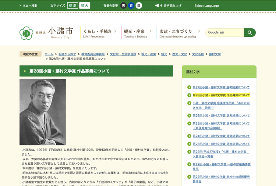Open 音声読み上げ voice reading link
The height and width of the screenshot is (186, 276).
click(173, 6)
